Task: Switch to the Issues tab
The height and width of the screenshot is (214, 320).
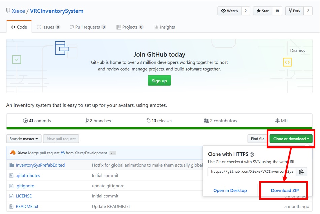Action: click(49, 27)
